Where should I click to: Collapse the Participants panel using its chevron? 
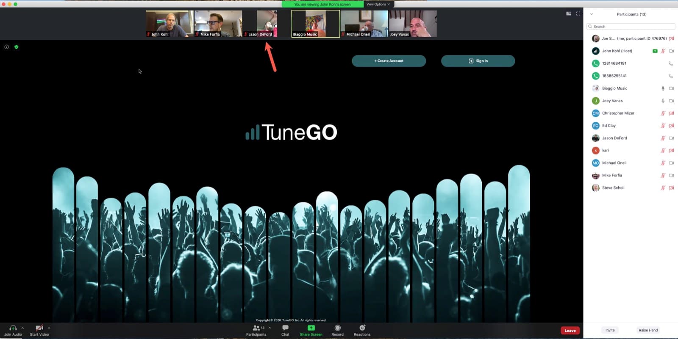tap(592, 14)
